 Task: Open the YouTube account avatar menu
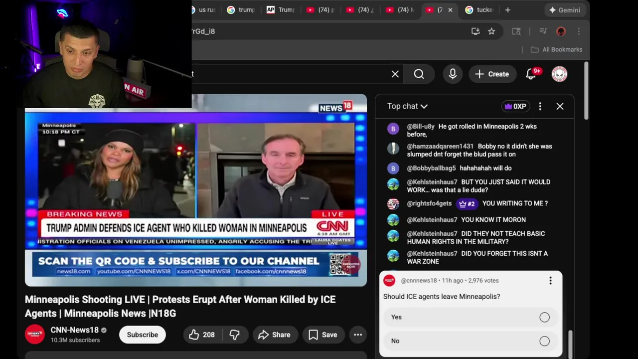click(559, 74)
